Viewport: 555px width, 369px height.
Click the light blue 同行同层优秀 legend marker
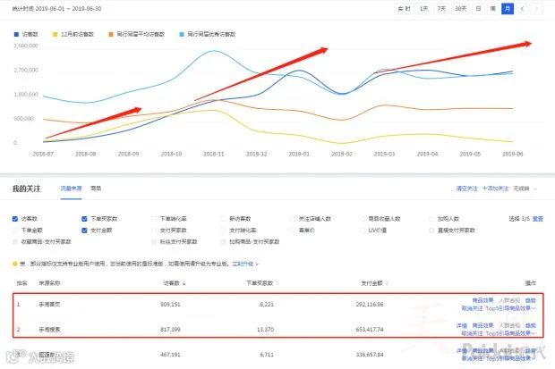[x=182, y=34]
